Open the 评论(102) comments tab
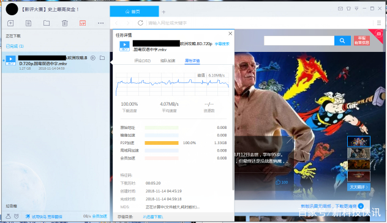 click(x=143, y=60)
